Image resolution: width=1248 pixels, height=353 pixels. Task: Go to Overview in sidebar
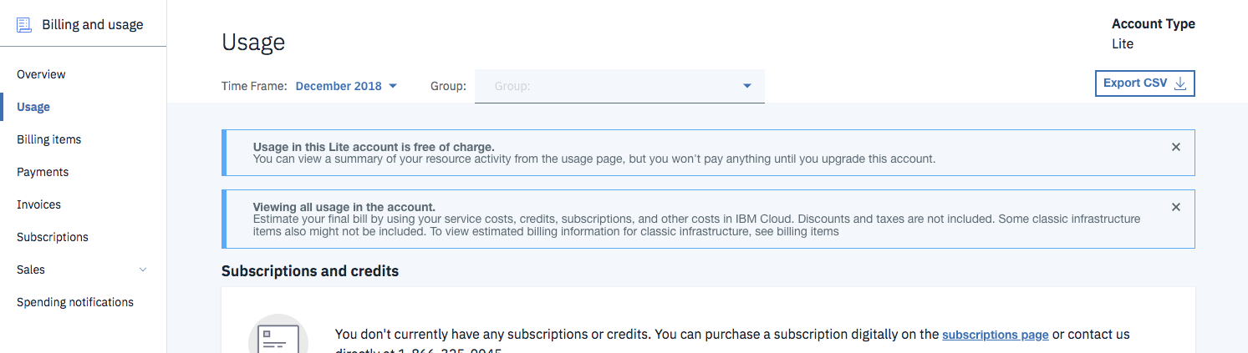[41, 74]
